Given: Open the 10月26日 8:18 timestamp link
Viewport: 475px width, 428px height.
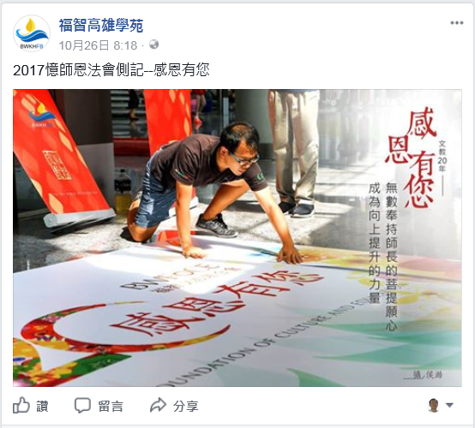Looking at the screenshot, I should pyautogui.click(x=98, y=45).
